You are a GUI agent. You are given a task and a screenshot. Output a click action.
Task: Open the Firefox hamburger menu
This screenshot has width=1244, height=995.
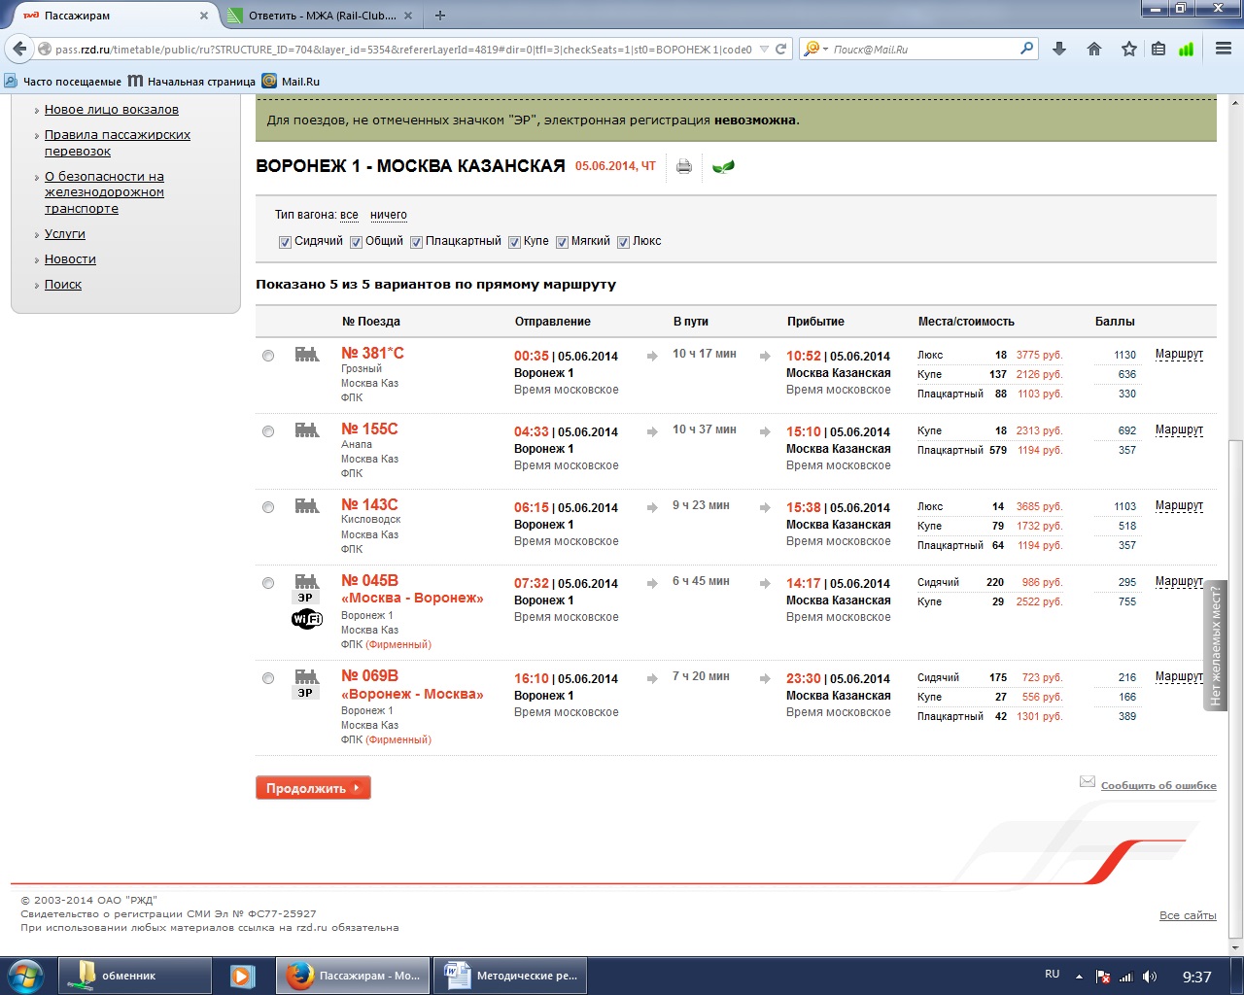1224,49
